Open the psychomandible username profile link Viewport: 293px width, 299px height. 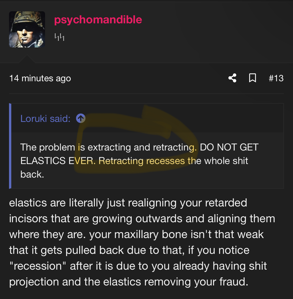pos(98,20)
